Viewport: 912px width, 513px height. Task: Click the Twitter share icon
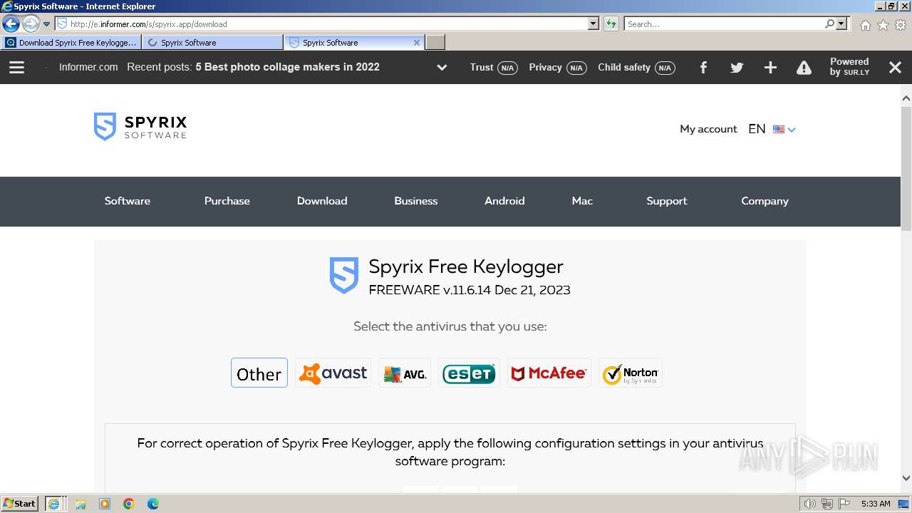(737, 68)
